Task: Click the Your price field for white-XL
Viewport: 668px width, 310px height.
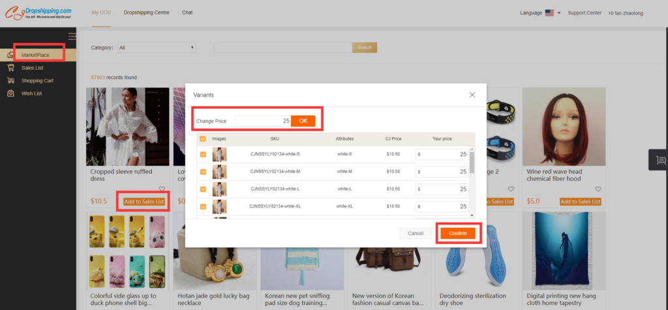Action: click(442, 206)
